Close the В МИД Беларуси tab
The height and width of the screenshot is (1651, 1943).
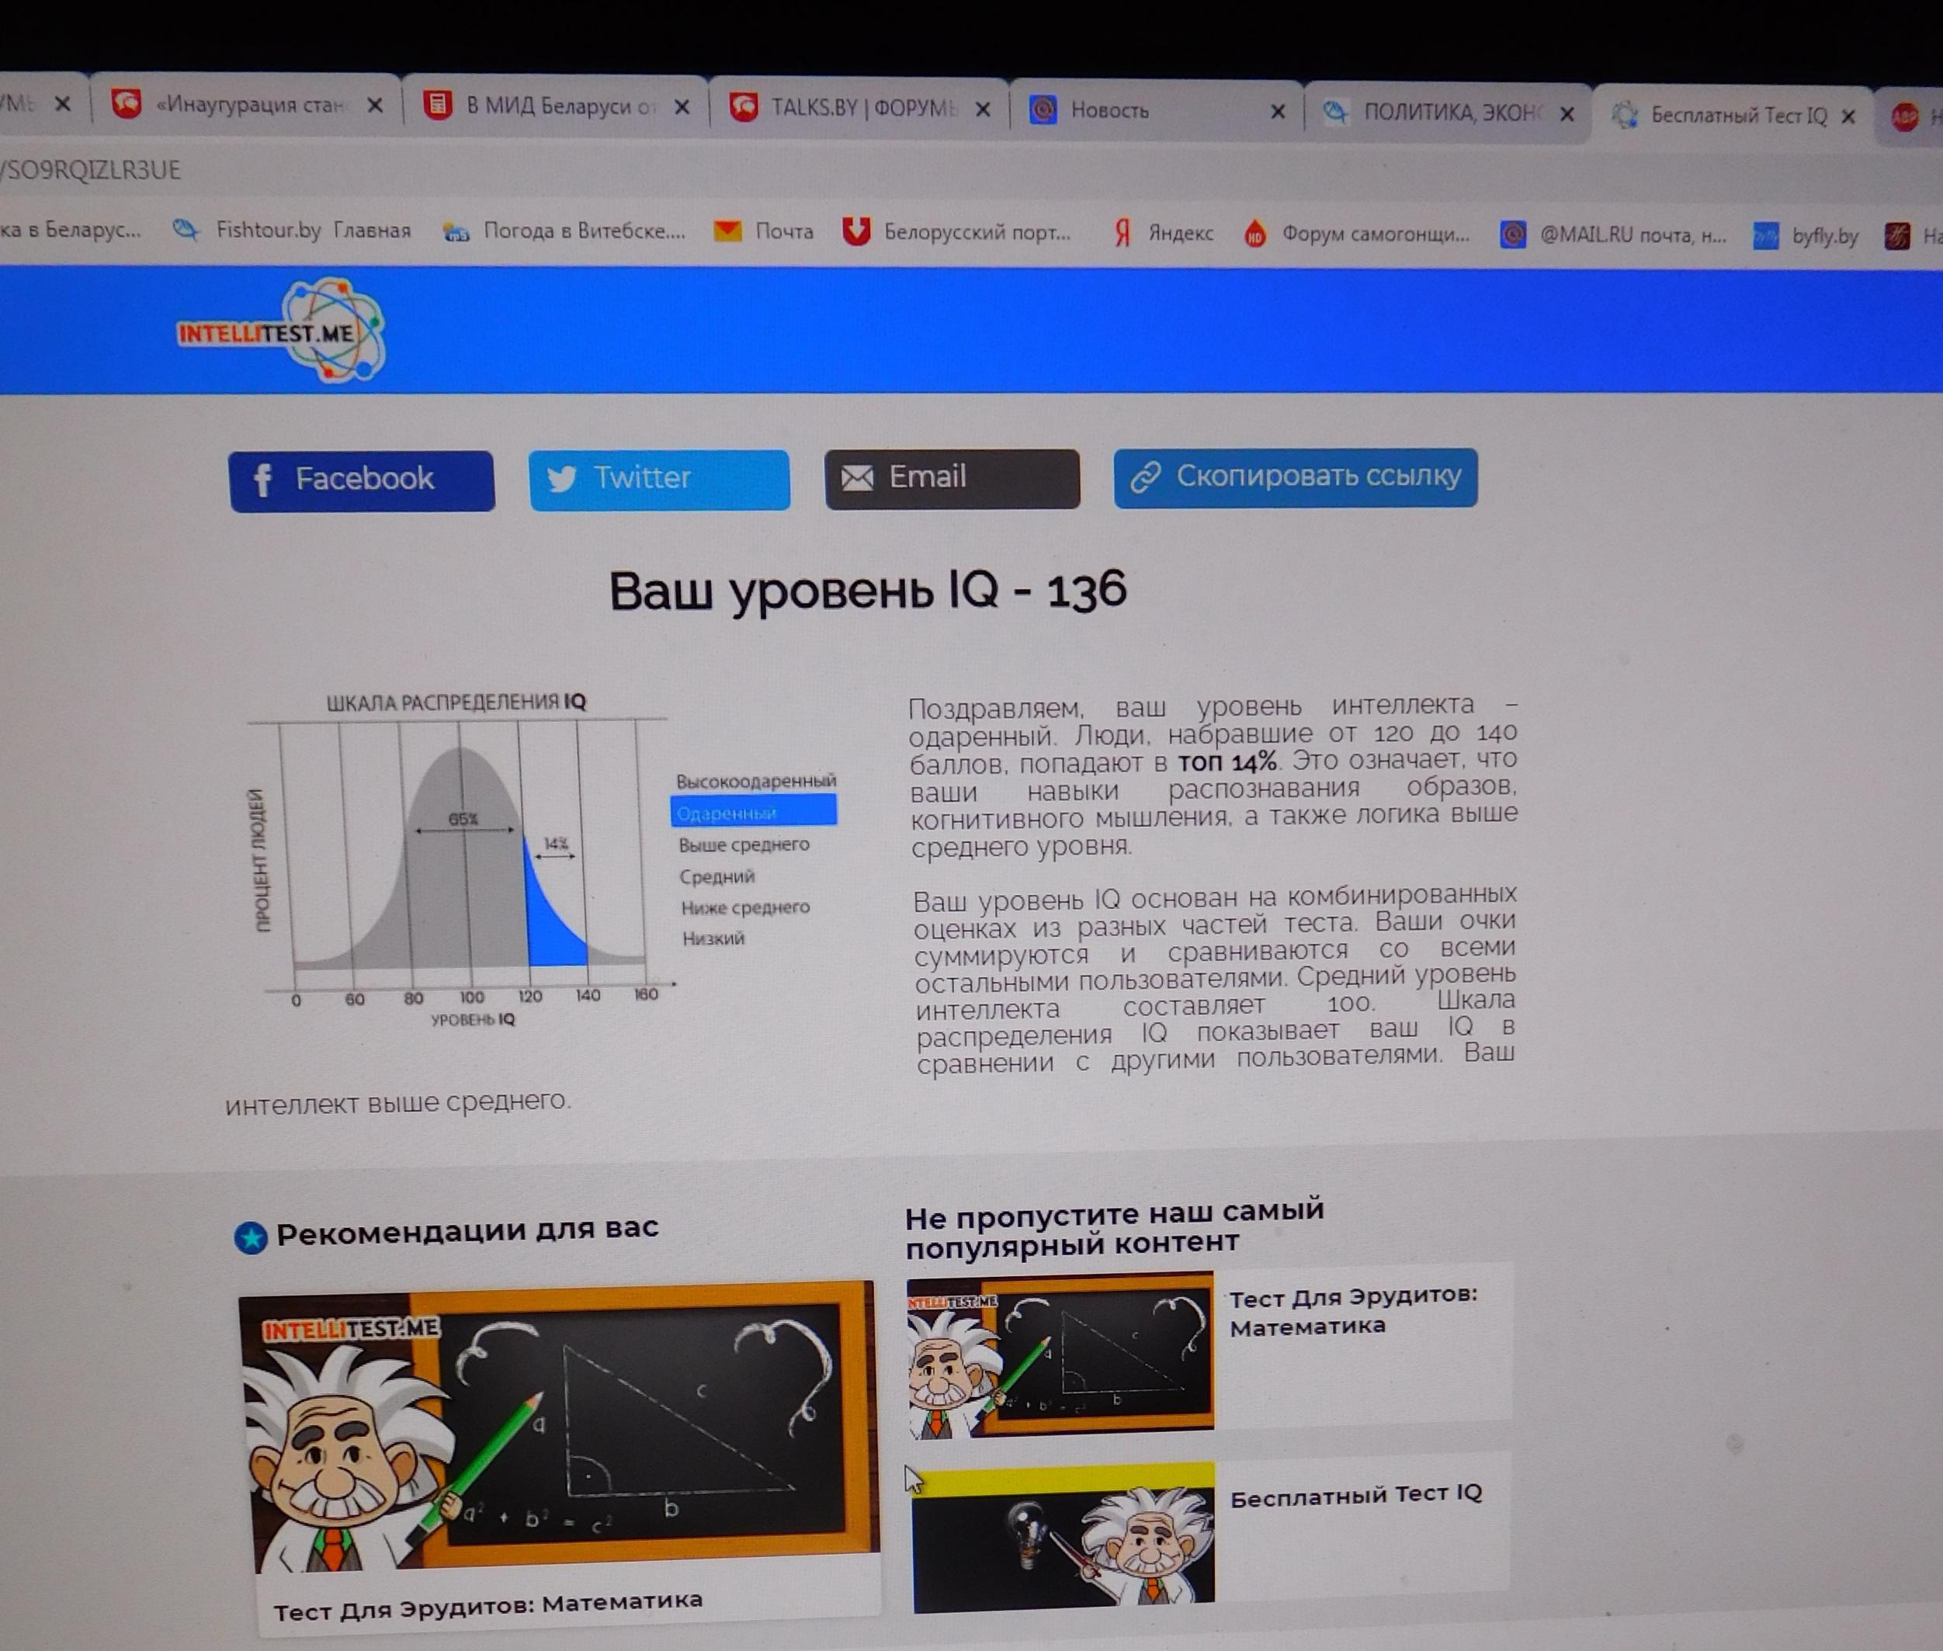coord(682,106)
